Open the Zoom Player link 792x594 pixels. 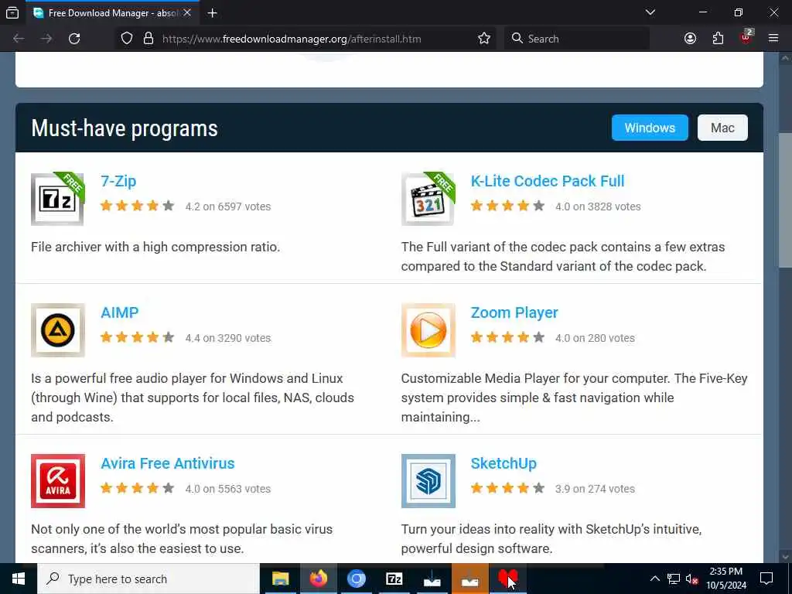click(514, 312)
